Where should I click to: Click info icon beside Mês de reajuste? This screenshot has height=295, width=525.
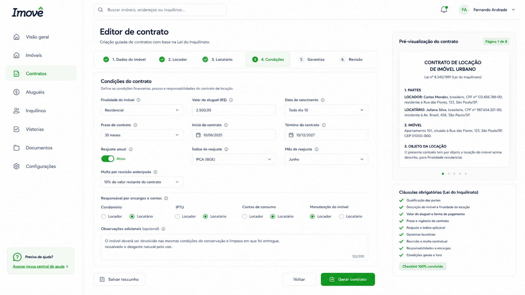tap(317, 149)
